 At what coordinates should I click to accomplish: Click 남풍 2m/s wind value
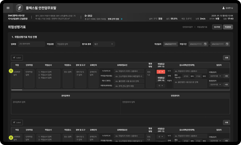tap(201, 19)
